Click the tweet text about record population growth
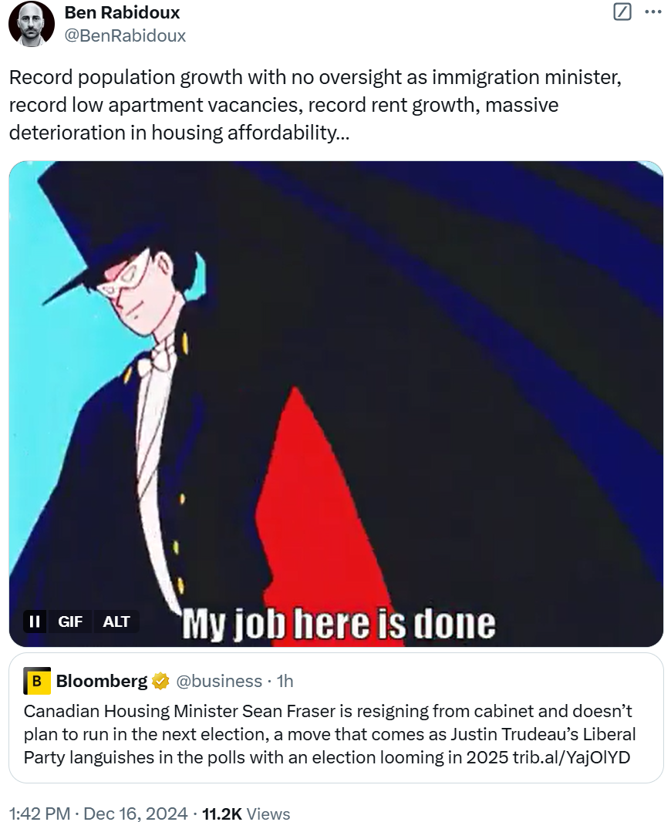This screenshot has height=822, width=671. click(315, 105)
